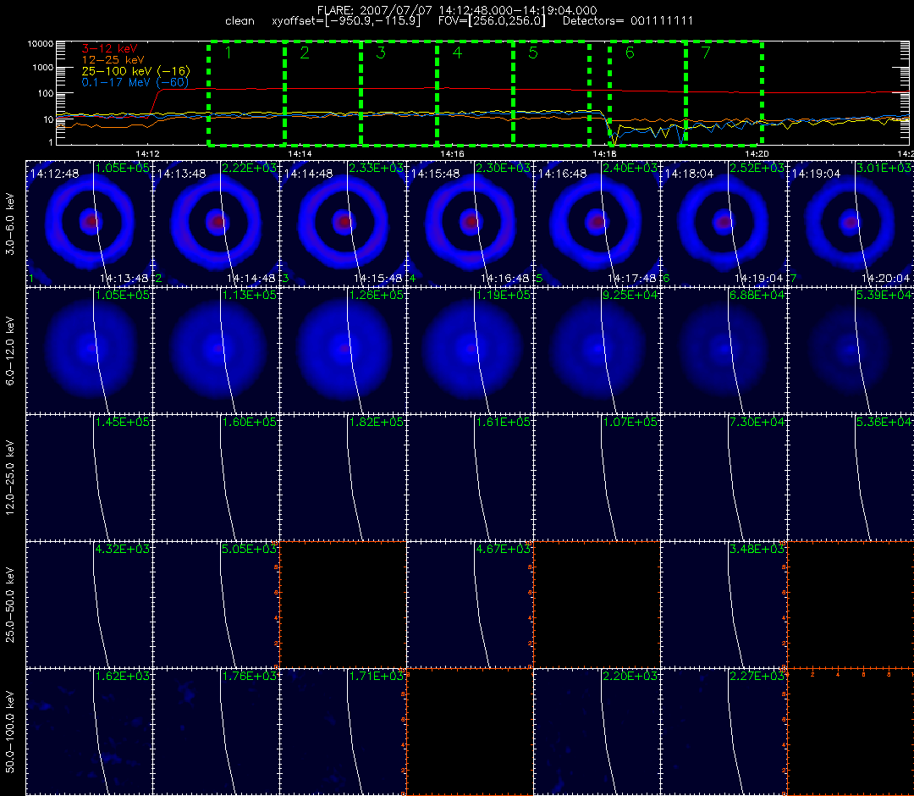Screen dimensions: 914x796
Task: Click interval 5 label in the light curve
Action: [533, 53]
